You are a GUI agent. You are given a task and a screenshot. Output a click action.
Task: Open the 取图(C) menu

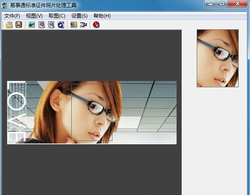tap(57, 16)
